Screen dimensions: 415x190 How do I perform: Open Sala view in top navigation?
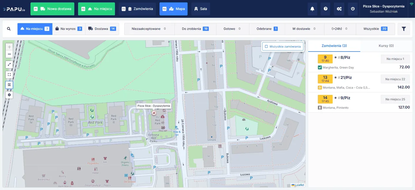coord(200,9)
